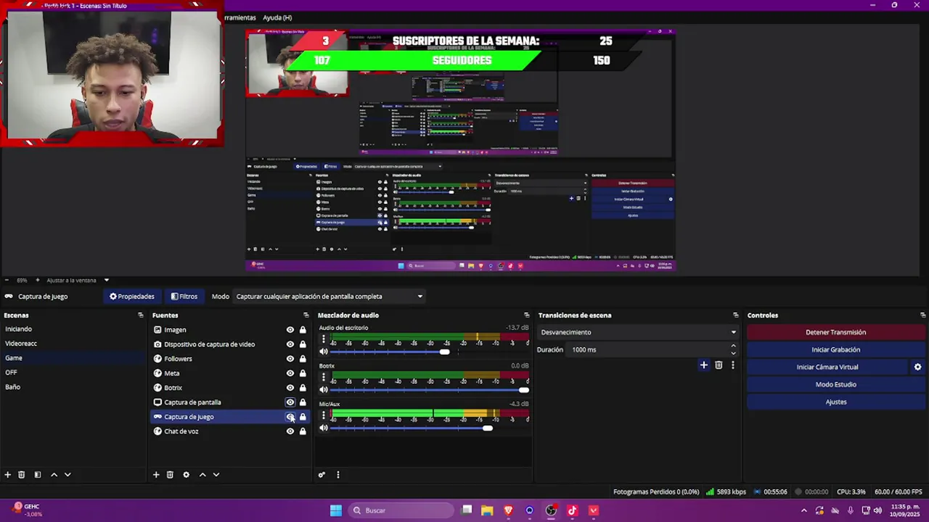The height and width of the screenshot is (522, 929).
Task: Add a new source in Fuentes toolbar
Action: point(156,475)
